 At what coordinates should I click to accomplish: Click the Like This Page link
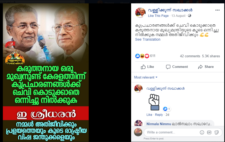[x=158, y=16]
